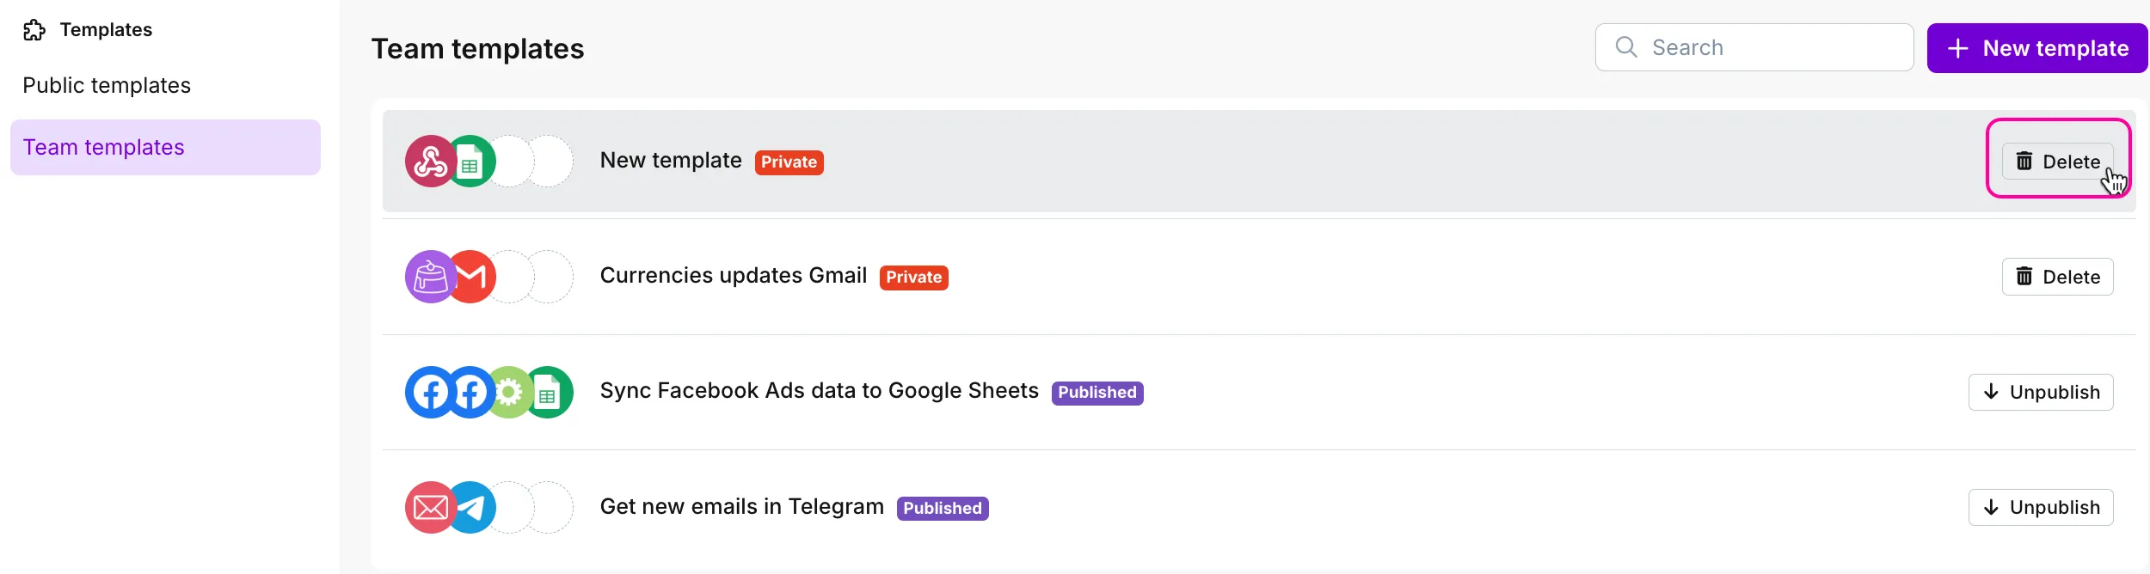Click the Gmail icon on Currencies updates row
Screen dimensions: 2150x574
[472, 277]
